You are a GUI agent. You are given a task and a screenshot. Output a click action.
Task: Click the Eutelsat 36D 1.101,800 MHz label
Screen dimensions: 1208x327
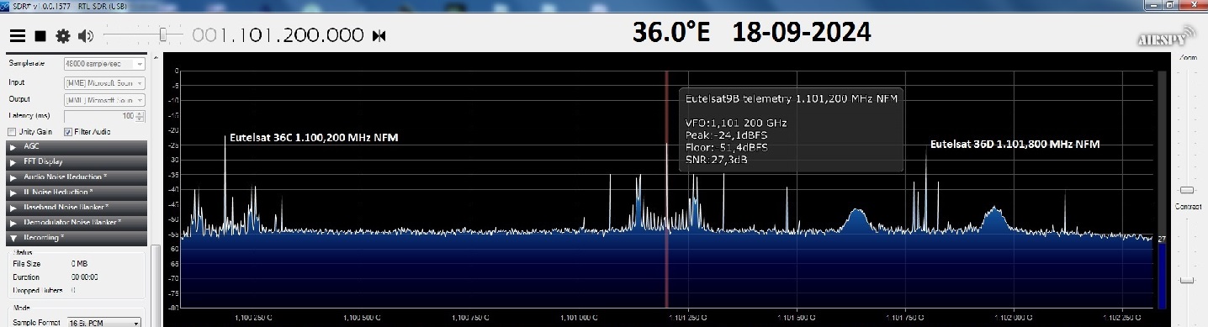point(1015,145)
